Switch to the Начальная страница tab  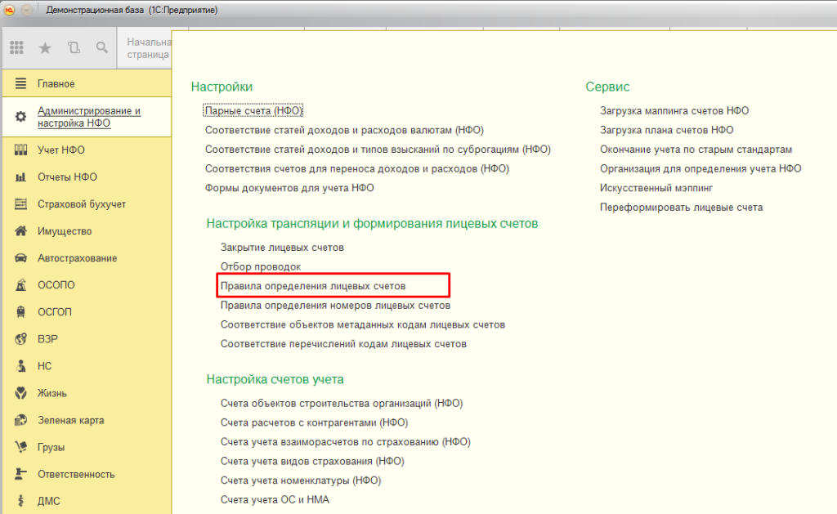(148, 47)
